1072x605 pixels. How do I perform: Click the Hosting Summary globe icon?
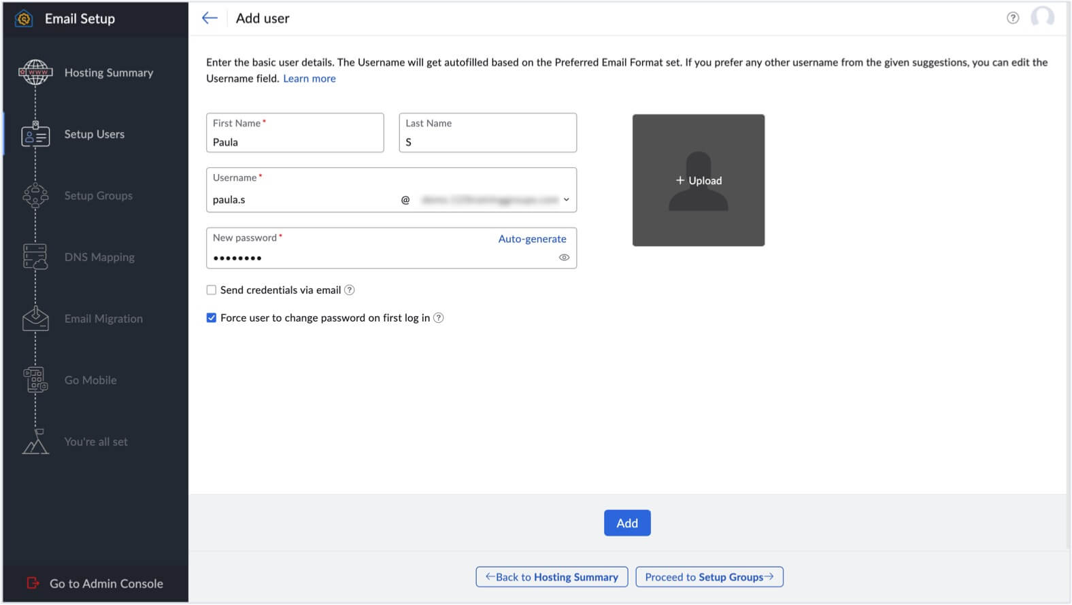pos(35,72)
